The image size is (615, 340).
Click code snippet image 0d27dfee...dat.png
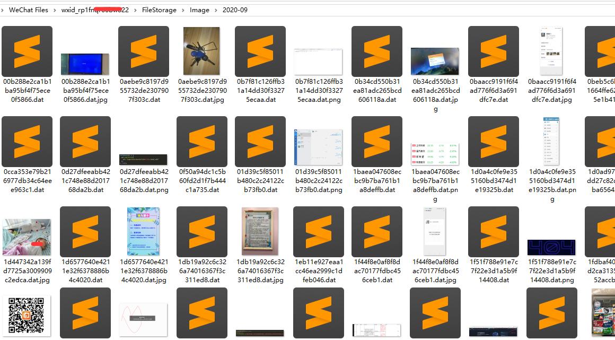143,160
